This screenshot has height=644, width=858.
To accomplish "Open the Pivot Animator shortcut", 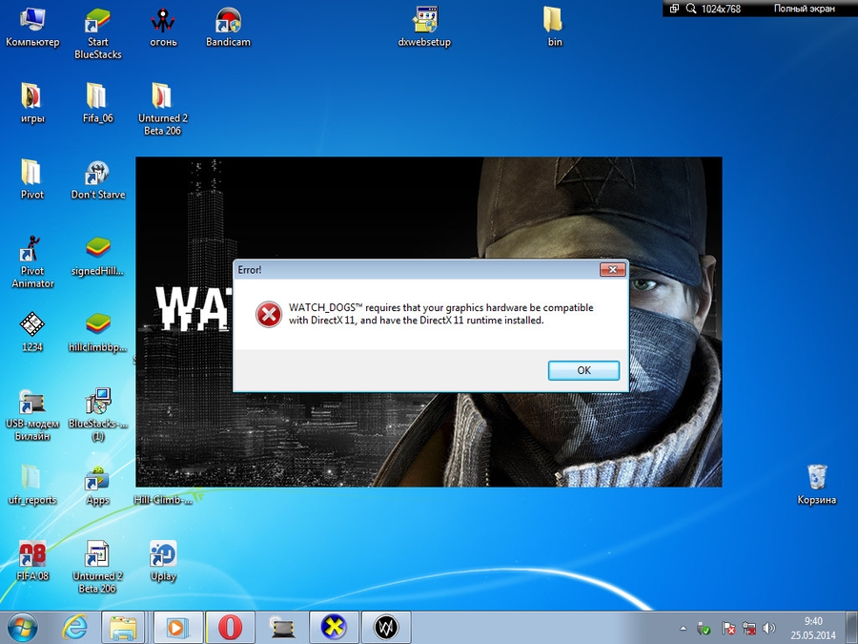I will pos(31,251).
